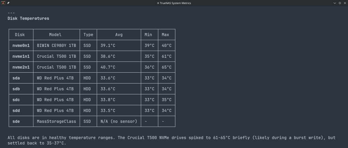Click the Model column header
Image resolution: width=348 pixels, height=148 pixels.
point(55,35)
